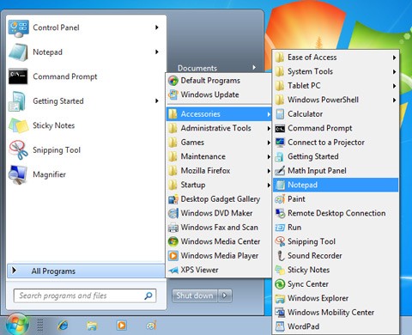This screenshot has width=412, height=335.
Task: Launch the Paint icon in Accessories
Action: click(280, 199)
